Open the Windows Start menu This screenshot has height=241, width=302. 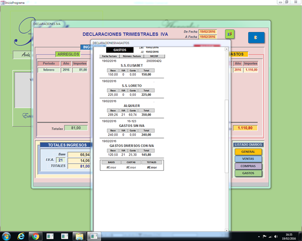tap(7, 236)
